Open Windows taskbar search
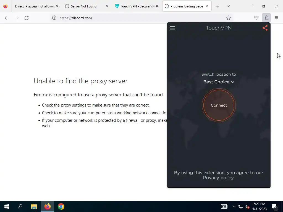 (20, 206)
